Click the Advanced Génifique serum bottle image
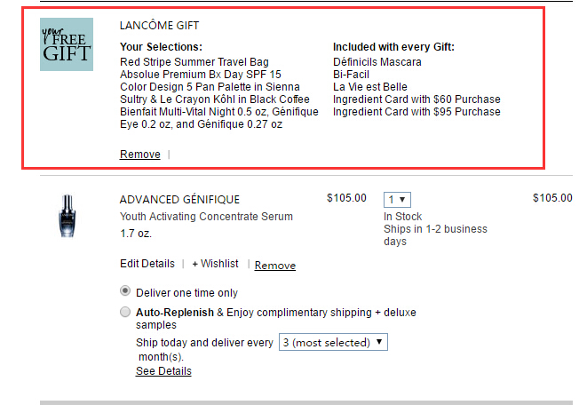The image size is (587, 405). point(67,216)
